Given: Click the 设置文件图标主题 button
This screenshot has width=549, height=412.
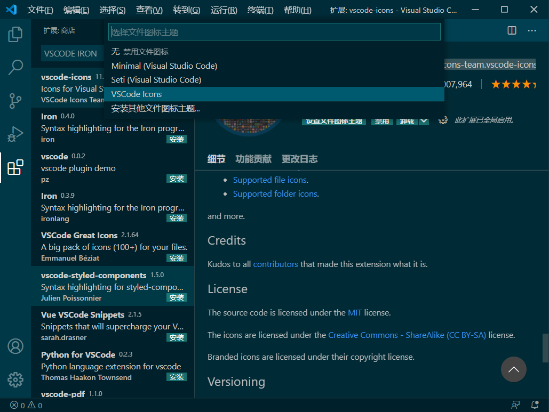Looking at the screenshot, I should pos(333,121).
